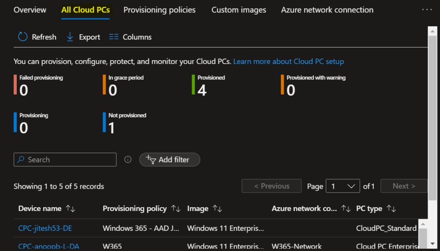Click the CloudPC_Standard cell

pos(386,228)
